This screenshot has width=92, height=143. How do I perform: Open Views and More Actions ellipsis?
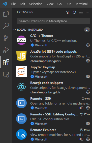click(x=87, y=12)
